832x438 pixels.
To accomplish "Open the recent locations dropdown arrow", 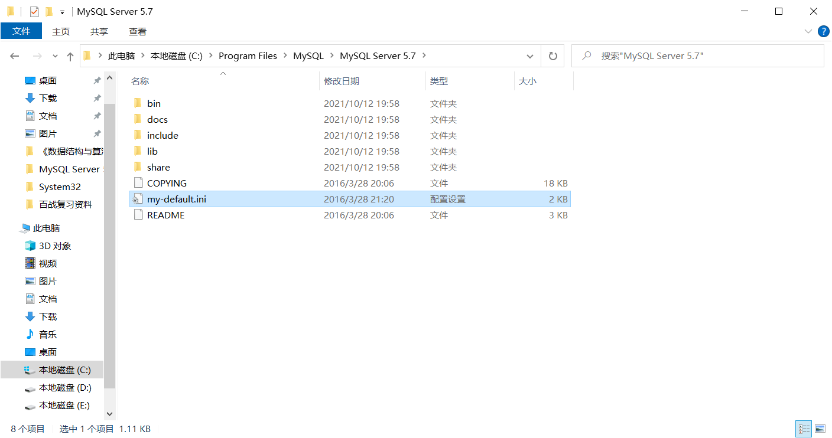I will coord(56,56).
